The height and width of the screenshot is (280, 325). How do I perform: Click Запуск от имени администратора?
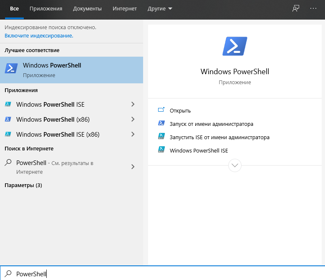212,124
